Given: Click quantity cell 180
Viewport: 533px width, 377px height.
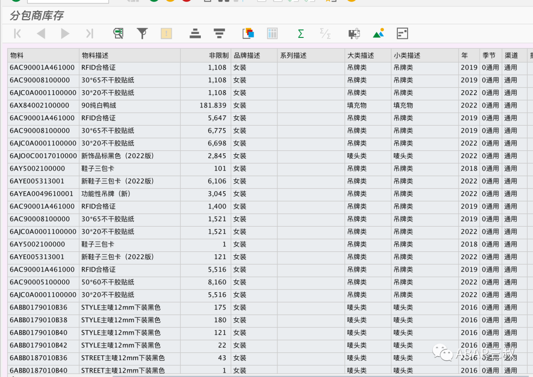Looking at the screenshot, I should coord(206,320).
